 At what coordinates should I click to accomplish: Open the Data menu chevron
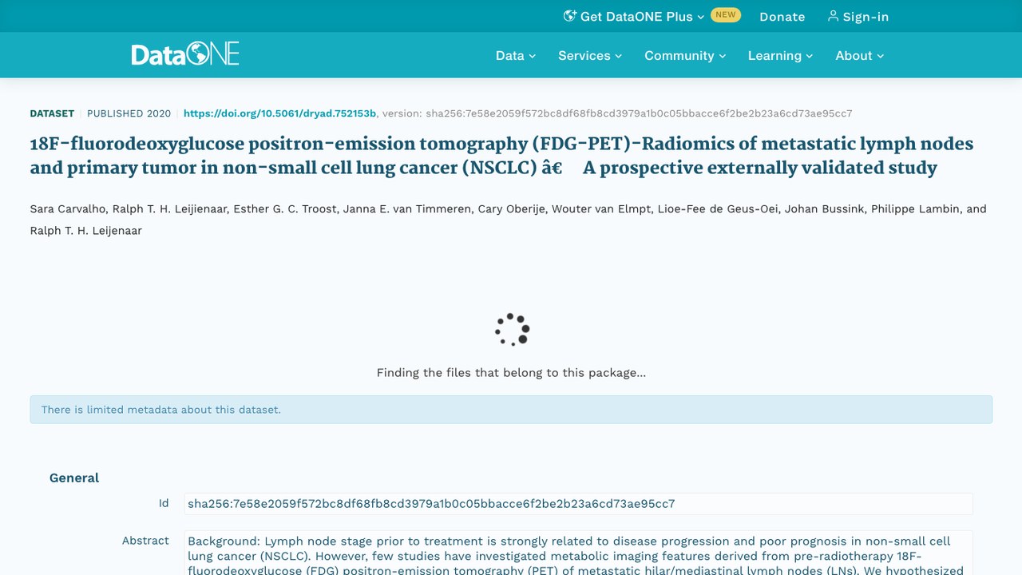(533, 56)
